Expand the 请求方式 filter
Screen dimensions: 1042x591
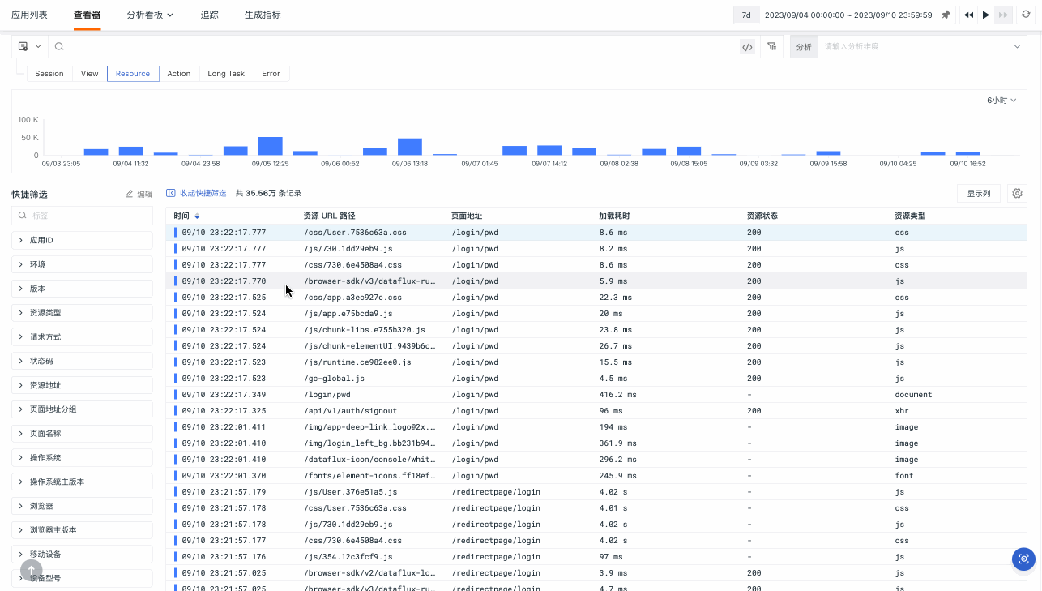[82, 337]
